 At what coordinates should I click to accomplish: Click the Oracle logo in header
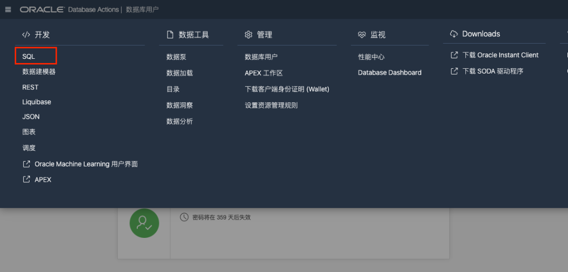click(x=43, y=9)
